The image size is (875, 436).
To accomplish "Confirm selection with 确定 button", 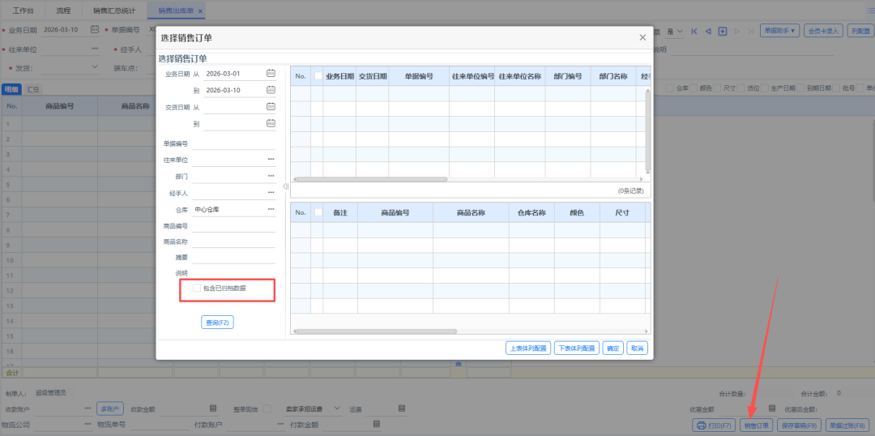I will [x=612, y=348].
